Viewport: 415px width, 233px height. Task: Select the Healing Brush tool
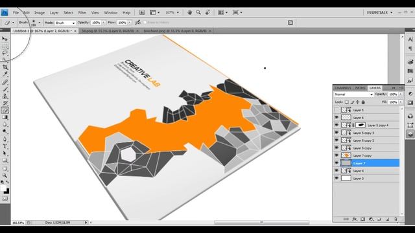5,82
